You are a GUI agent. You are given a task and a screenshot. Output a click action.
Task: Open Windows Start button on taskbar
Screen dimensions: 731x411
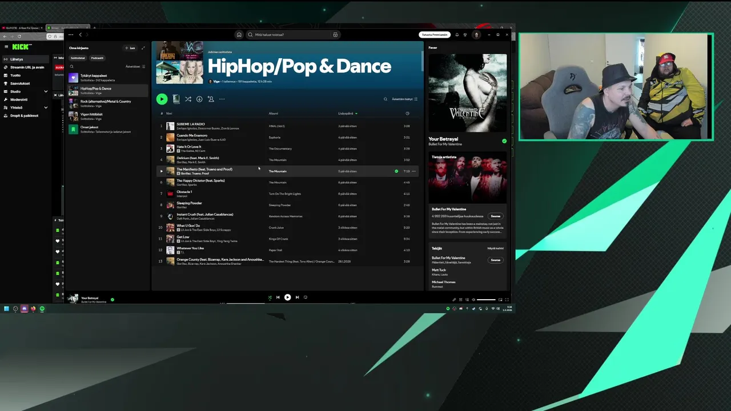pos(6,308)
